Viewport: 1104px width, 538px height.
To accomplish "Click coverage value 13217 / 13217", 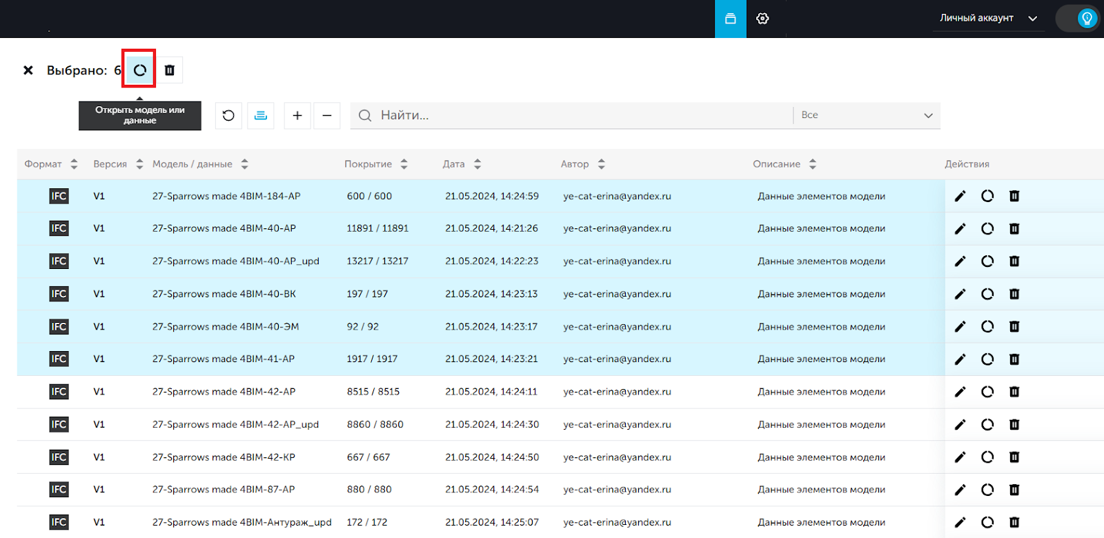I will click(377, 261).
